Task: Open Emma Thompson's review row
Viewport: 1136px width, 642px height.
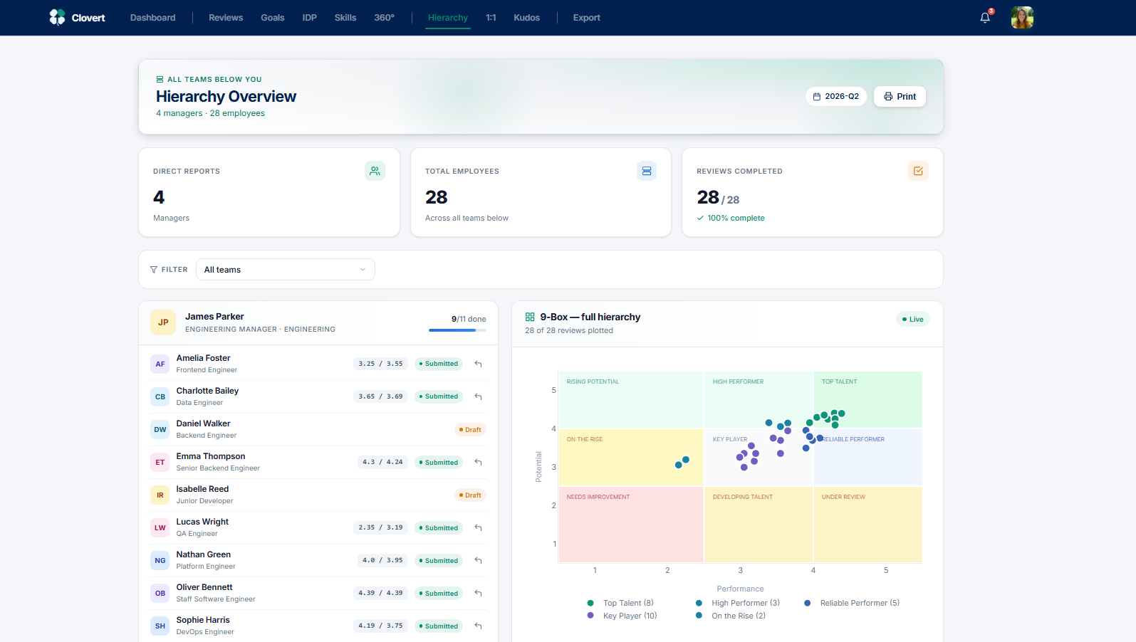Action: [318, 462]
